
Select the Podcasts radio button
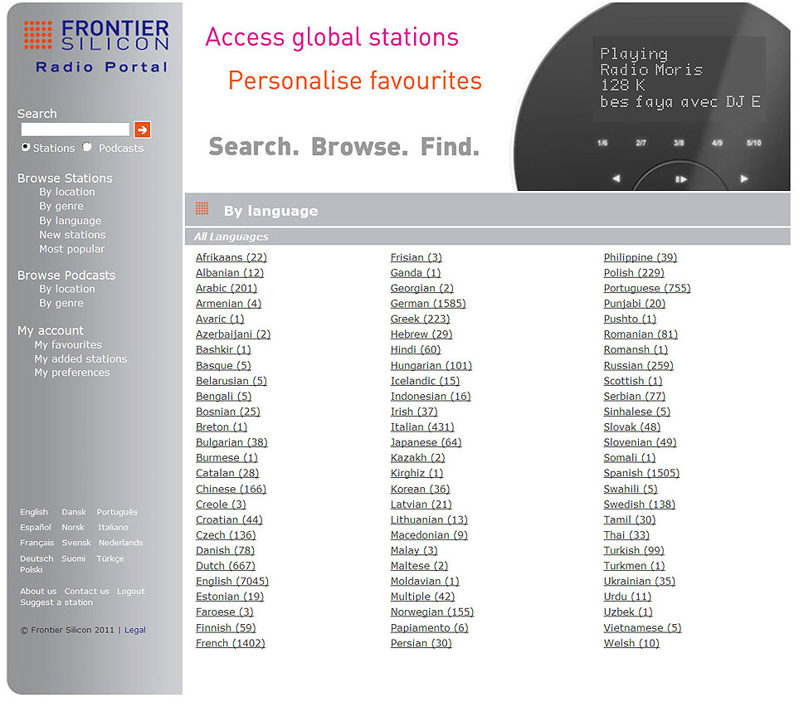(x=87, y=147)
